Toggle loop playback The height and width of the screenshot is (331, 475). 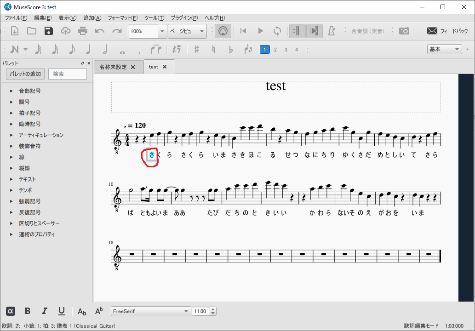(277, 31)
